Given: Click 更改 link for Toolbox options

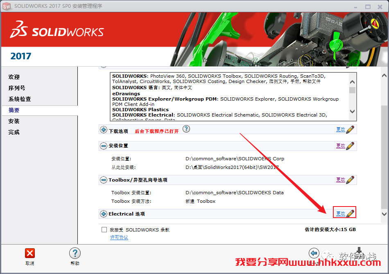Looking at the screenshot, I should click(x=341, y=180).
